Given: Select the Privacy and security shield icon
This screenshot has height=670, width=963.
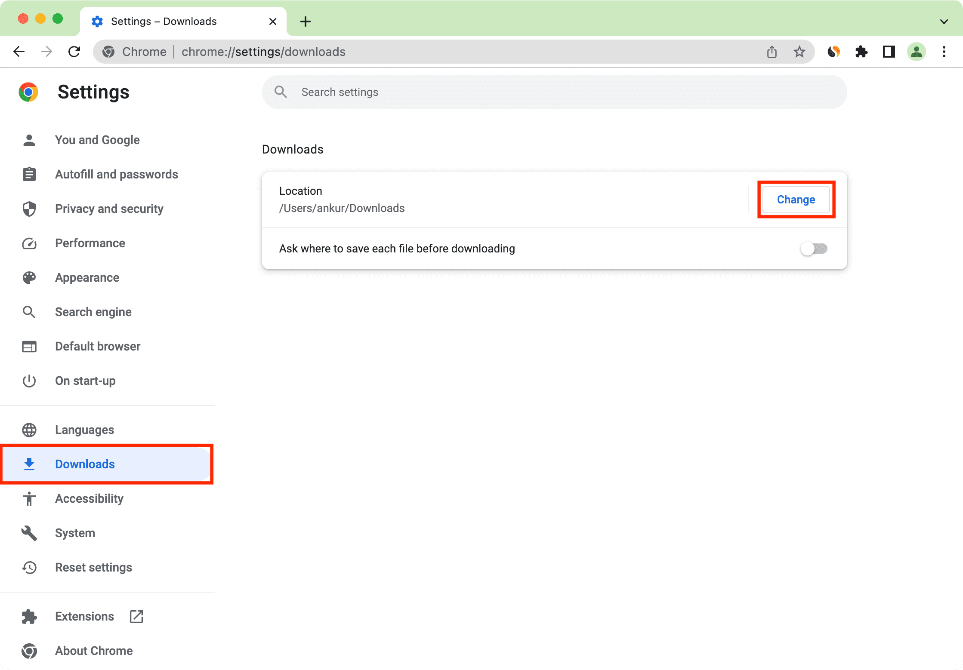Looking at the screenshot, I should 29,209.
